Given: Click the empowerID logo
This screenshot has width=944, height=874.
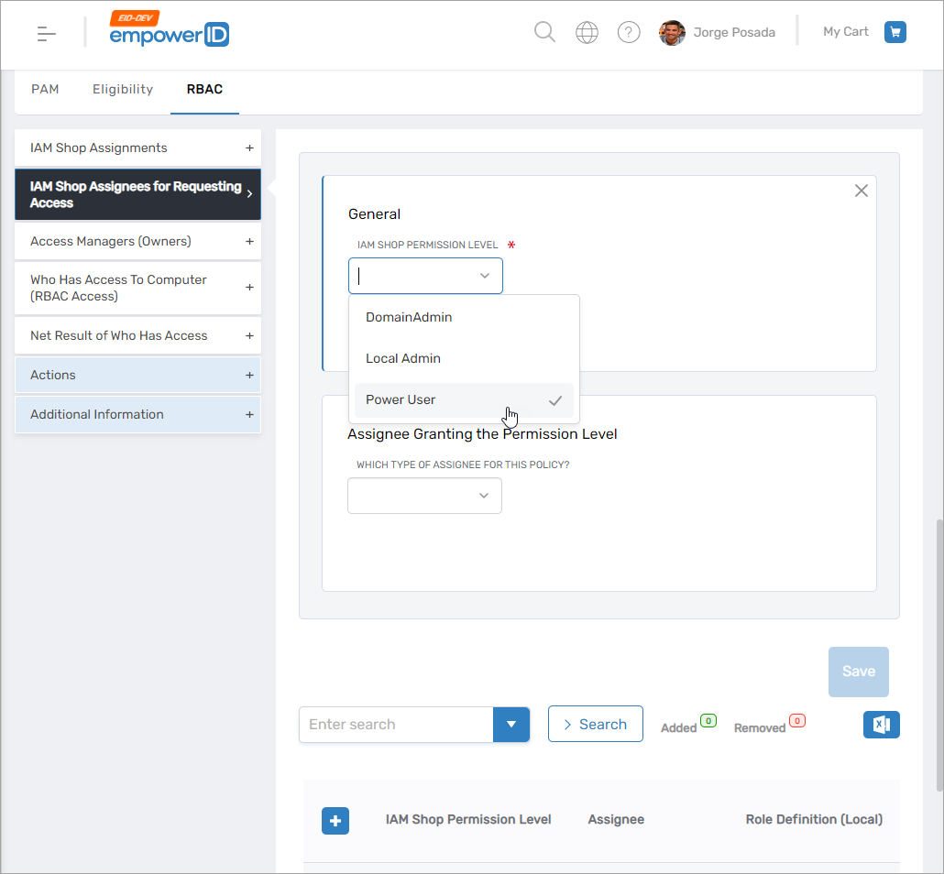Looking at the screenshot, I should (x=170, y=34).
